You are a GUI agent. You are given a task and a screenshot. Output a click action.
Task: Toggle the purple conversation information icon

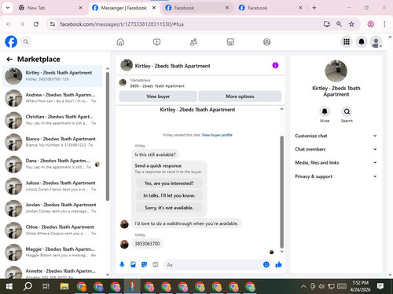[275, 65]
